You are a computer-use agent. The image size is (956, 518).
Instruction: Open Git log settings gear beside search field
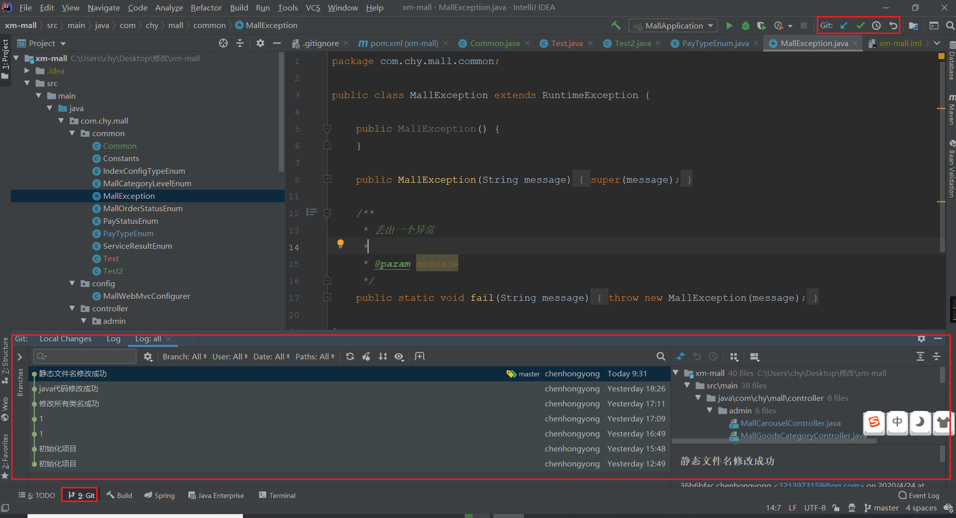(148, 356)
